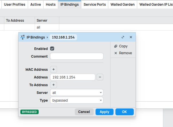The width and height of the screenshot is (173, 127).
Task: Click the Remove X icon
Action: coord(116,53)
